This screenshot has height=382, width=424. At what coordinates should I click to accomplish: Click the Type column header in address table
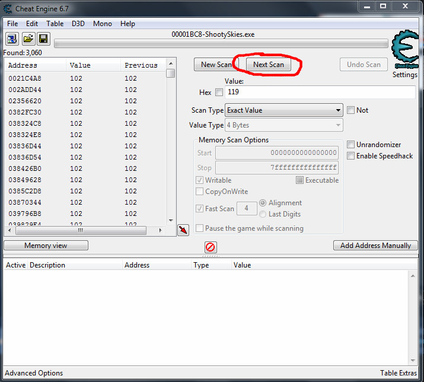[x=211, y=265]
